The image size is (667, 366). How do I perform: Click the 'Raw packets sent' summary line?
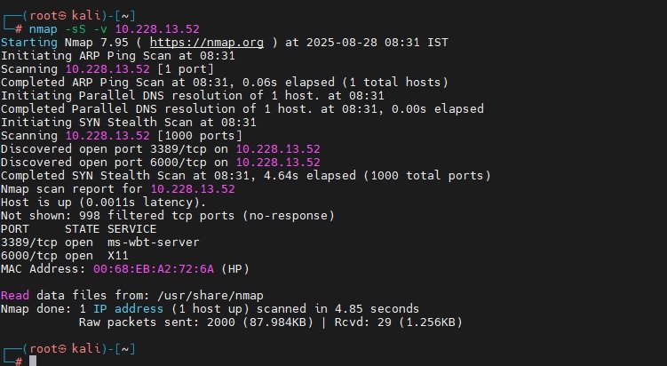click(x=271, y=322)
